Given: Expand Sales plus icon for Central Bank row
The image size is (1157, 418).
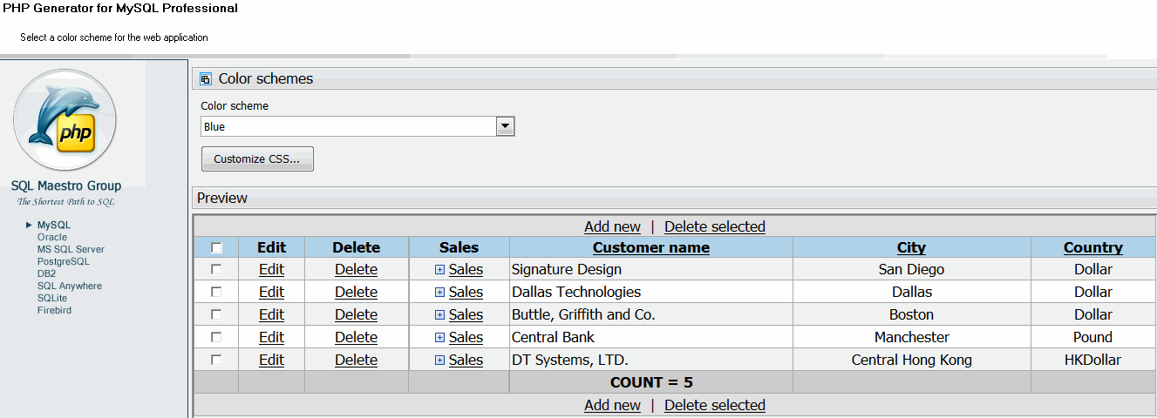Looking at the screenshot, I should tap(439, 338).
